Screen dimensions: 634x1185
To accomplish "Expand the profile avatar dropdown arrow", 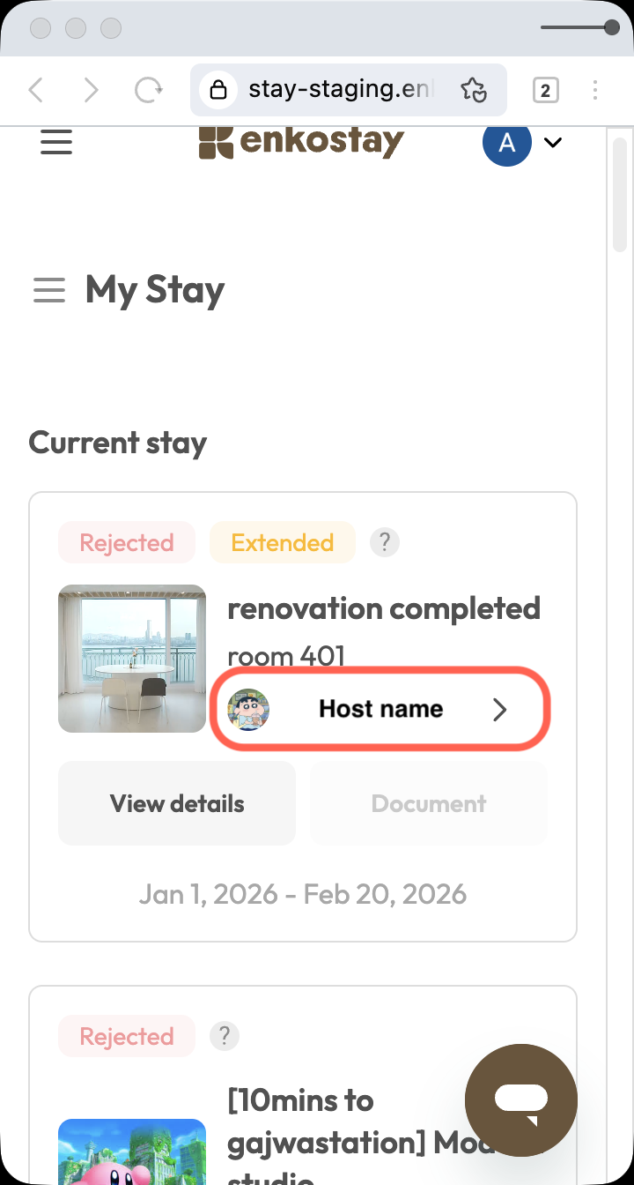I will pyautogui.click(x=553, y=143).
